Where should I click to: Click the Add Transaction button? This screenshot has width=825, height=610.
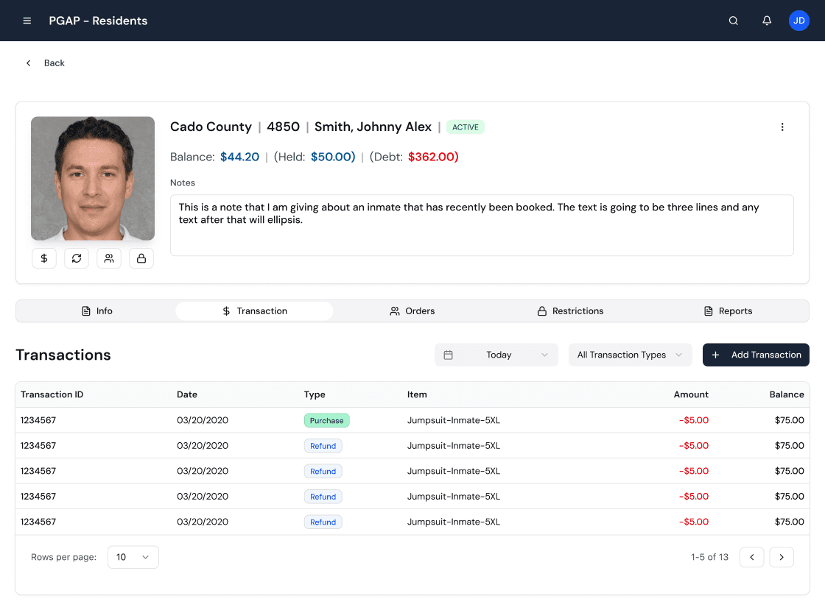[756, 355]
